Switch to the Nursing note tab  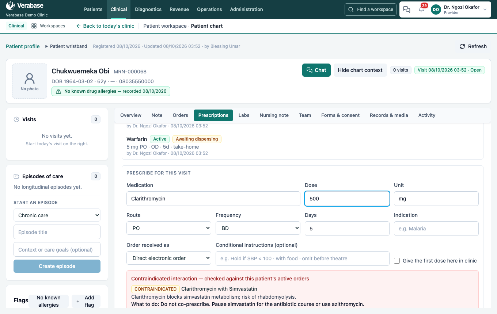274,115
